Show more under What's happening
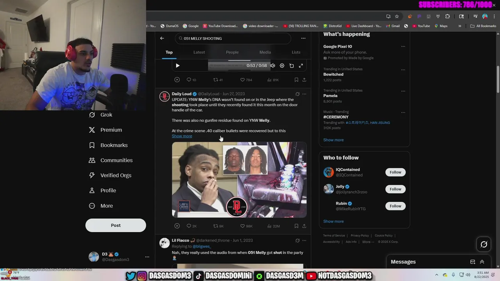The width and height of the screenshot is (500, 281). click(x=334, y=140)
